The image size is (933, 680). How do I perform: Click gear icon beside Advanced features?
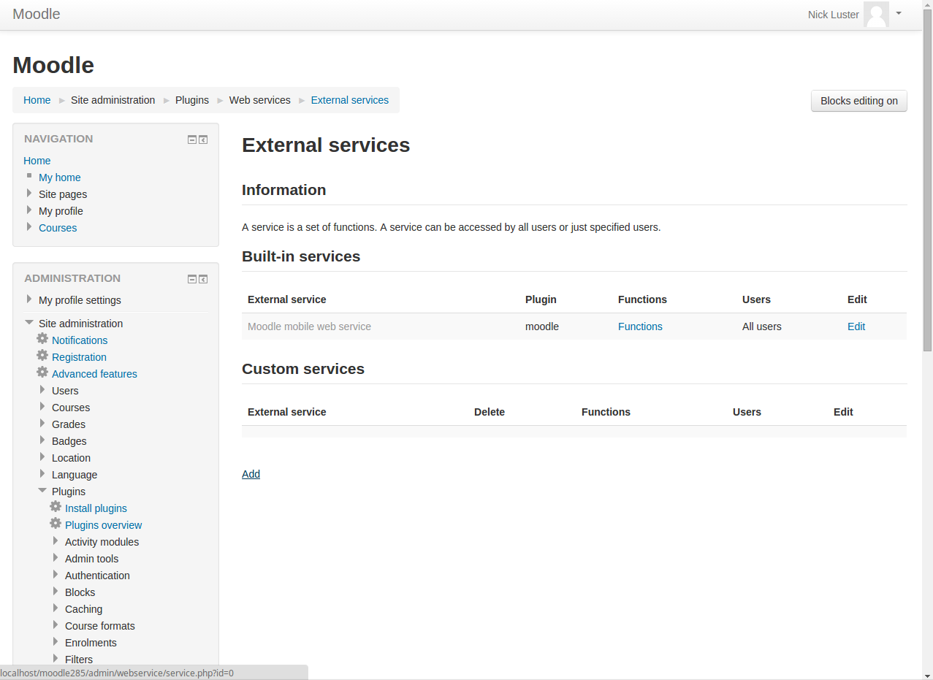[42, 373]
